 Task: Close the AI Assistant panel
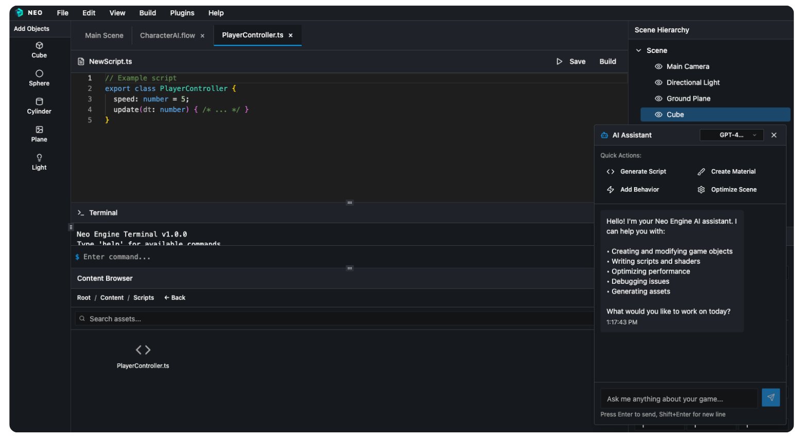[774, 135]
